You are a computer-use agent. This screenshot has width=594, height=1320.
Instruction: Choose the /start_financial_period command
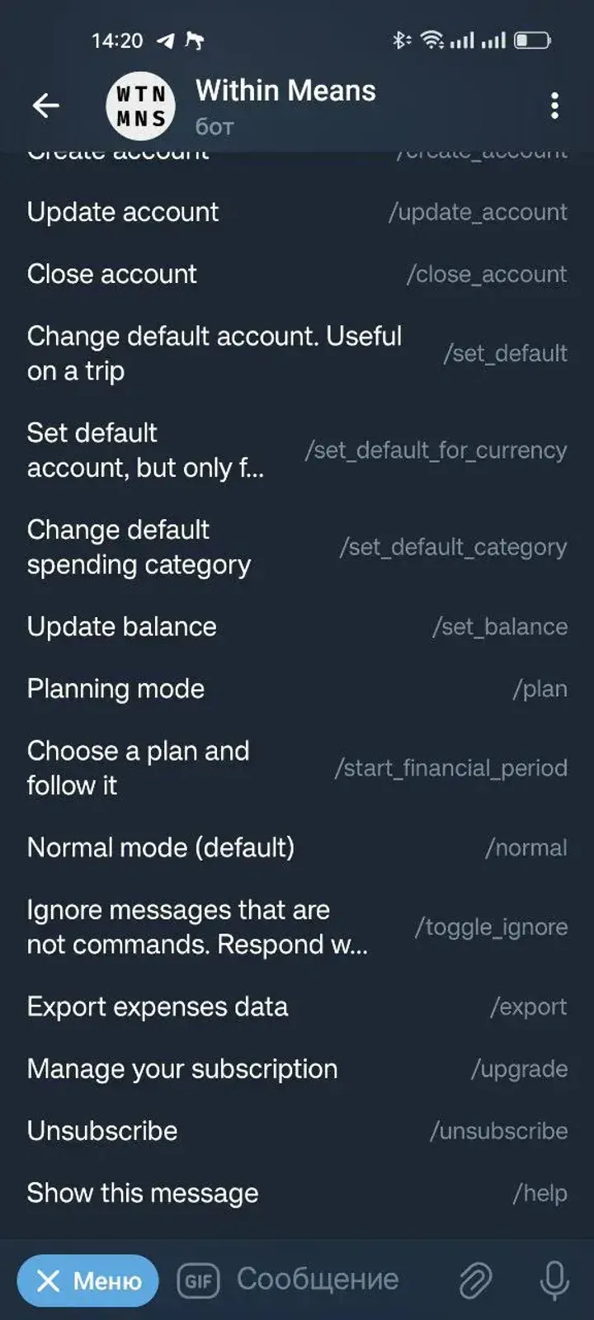(x=450, y=768)
